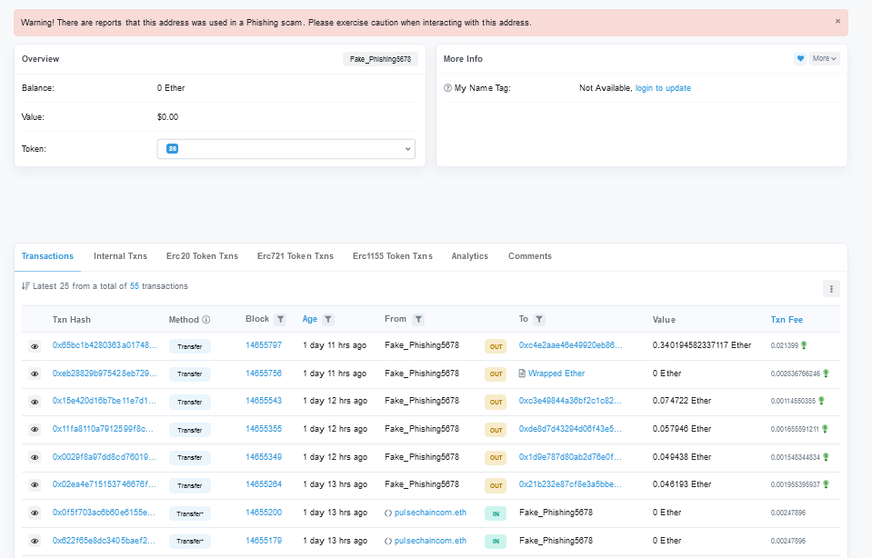This screenshot has height=558, width=872.
Task: Open block 14655179
Action: 264,540
